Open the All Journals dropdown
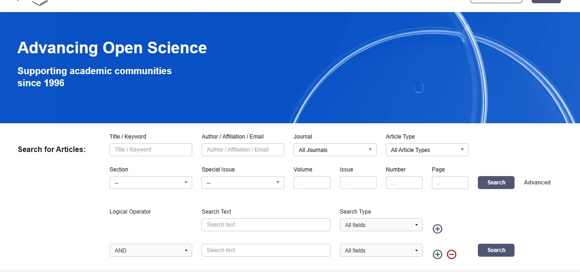Image resolution: width=580 pixels, height=272 pixels. pos(335,150)
